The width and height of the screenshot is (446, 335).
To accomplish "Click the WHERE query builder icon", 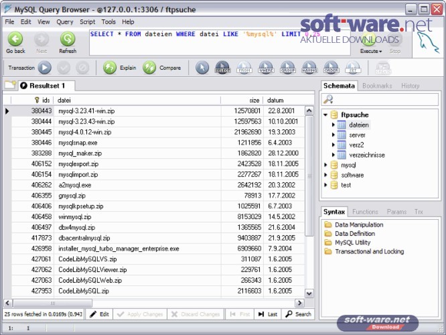I will [267, 68].
